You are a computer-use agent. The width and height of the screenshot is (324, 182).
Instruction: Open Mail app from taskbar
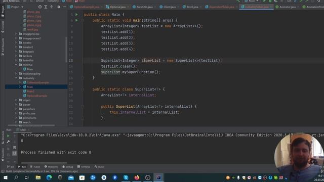71,177
